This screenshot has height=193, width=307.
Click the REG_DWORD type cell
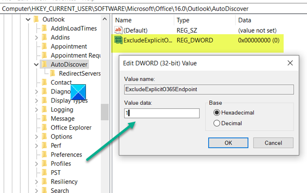click(195, 40)
